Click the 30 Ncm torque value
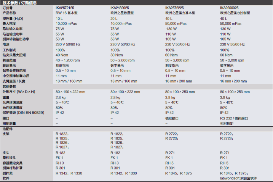 (117, 55)
